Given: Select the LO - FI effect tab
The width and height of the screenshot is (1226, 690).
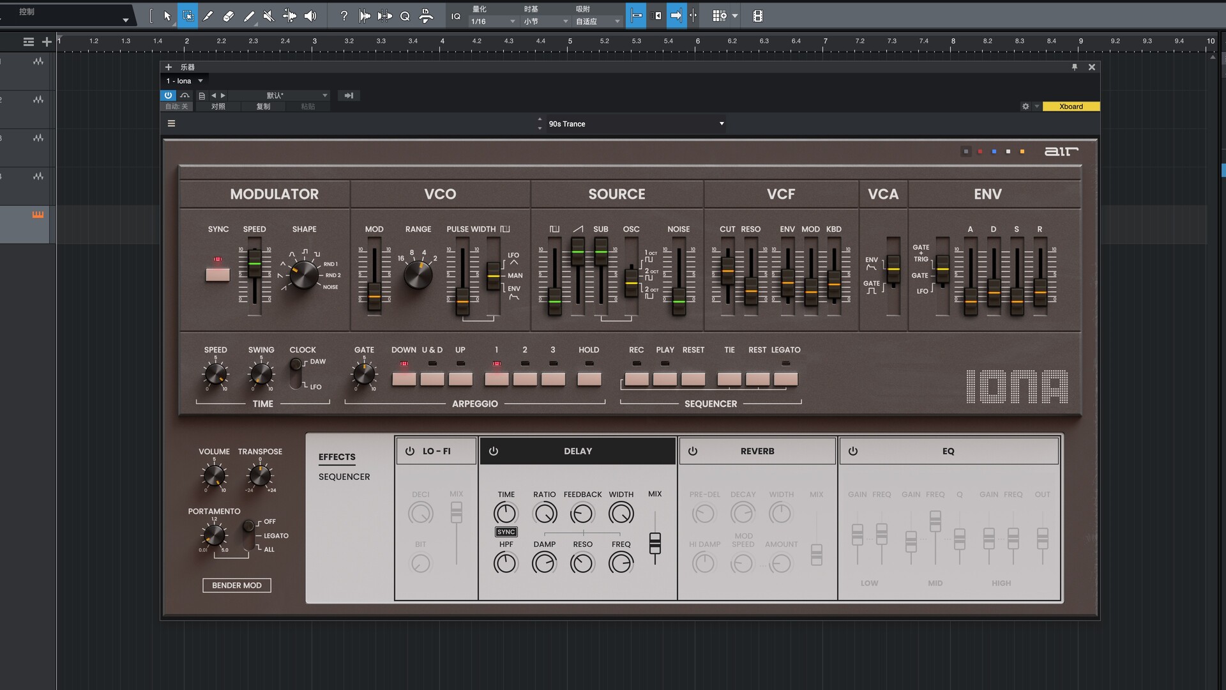Looking at the screenshot, I should click(436, 451).
